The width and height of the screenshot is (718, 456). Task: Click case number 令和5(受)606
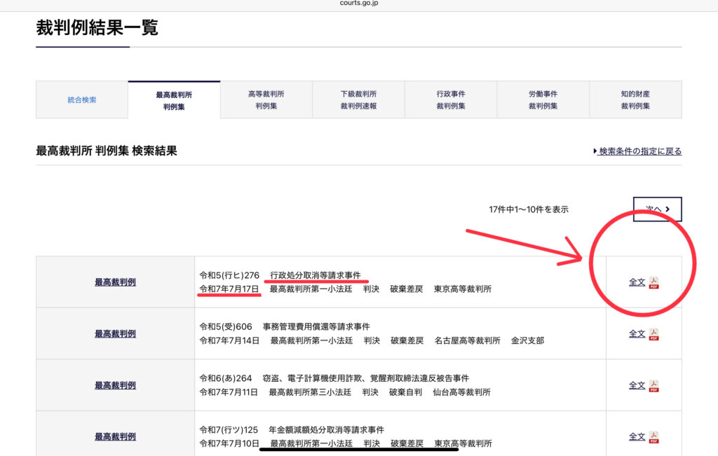[226, 326]
